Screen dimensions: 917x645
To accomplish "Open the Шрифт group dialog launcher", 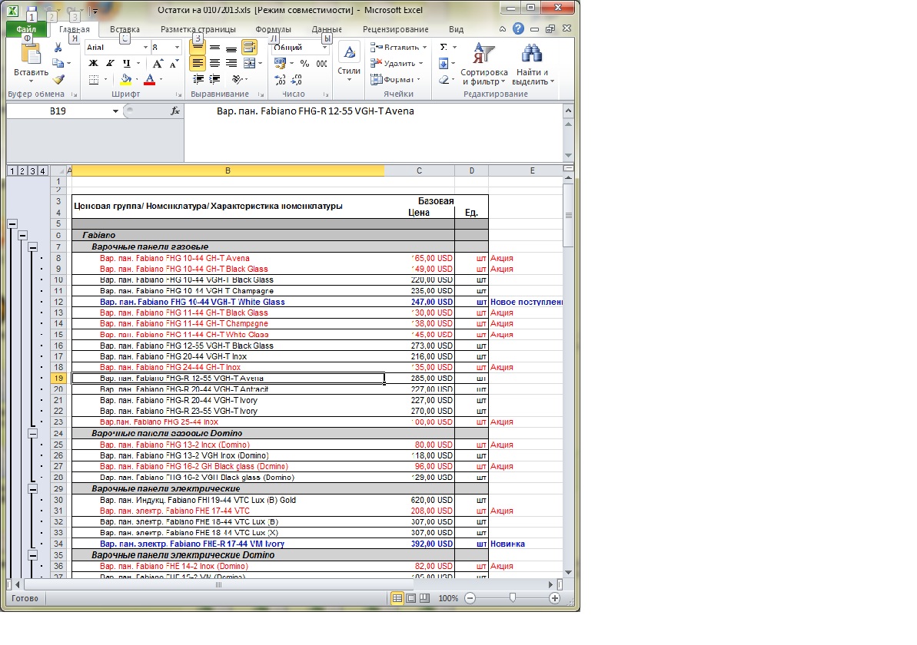I will click(178, 94).
